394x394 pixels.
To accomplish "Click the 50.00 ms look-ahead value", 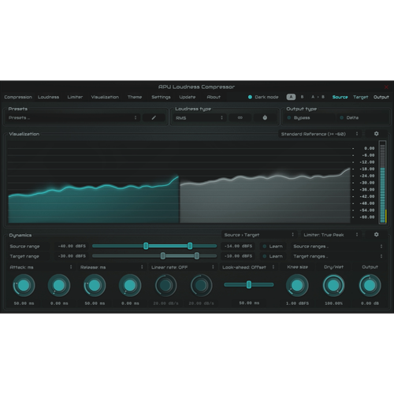I will pyautogui.click(x=249, y=303).
